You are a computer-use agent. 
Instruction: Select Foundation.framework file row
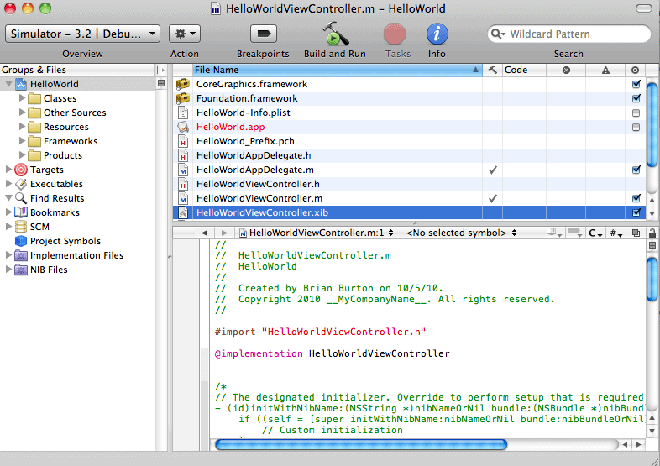pyautogui.click(x=409, y=98)
